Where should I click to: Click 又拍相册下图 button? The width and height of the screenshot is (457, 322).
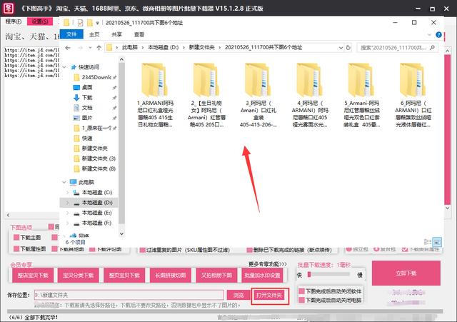pyautogui.click(x=216, y=276)
